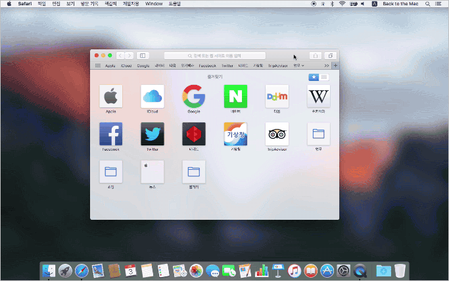Image resolution: width=449 pixels, height=281 pixels.
Task: Open Apple link in favorites bar
Action: 110,66
